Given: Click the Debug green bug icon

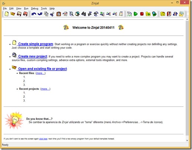Looking at the screenshot, I should (154, 14).
